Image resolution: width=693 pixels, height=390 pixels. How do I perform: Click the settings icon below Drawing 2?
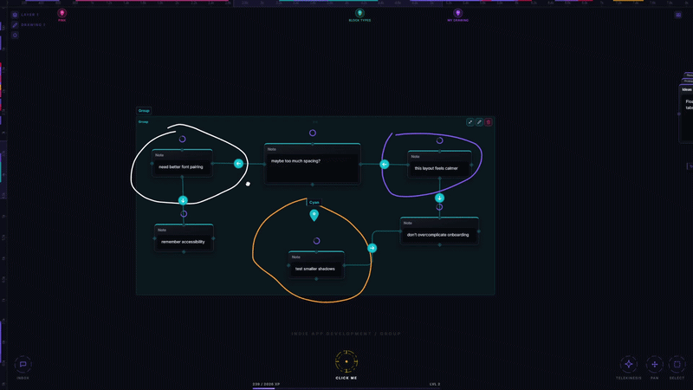(15, 35)
